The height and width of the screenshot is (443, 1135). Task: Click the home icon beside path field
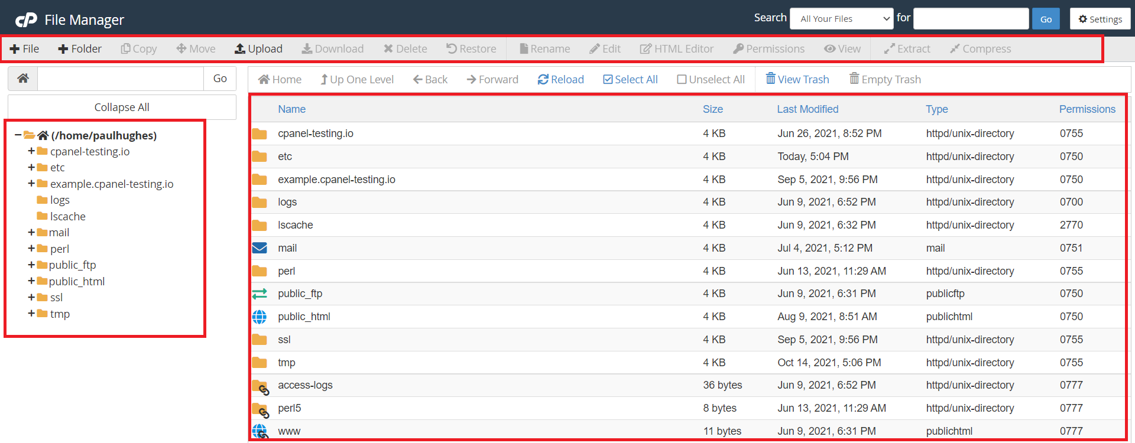pos(23,79)
